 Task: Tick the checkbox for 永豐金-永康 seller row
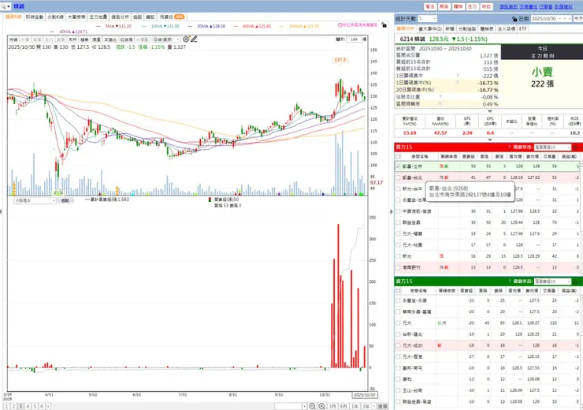398,300
